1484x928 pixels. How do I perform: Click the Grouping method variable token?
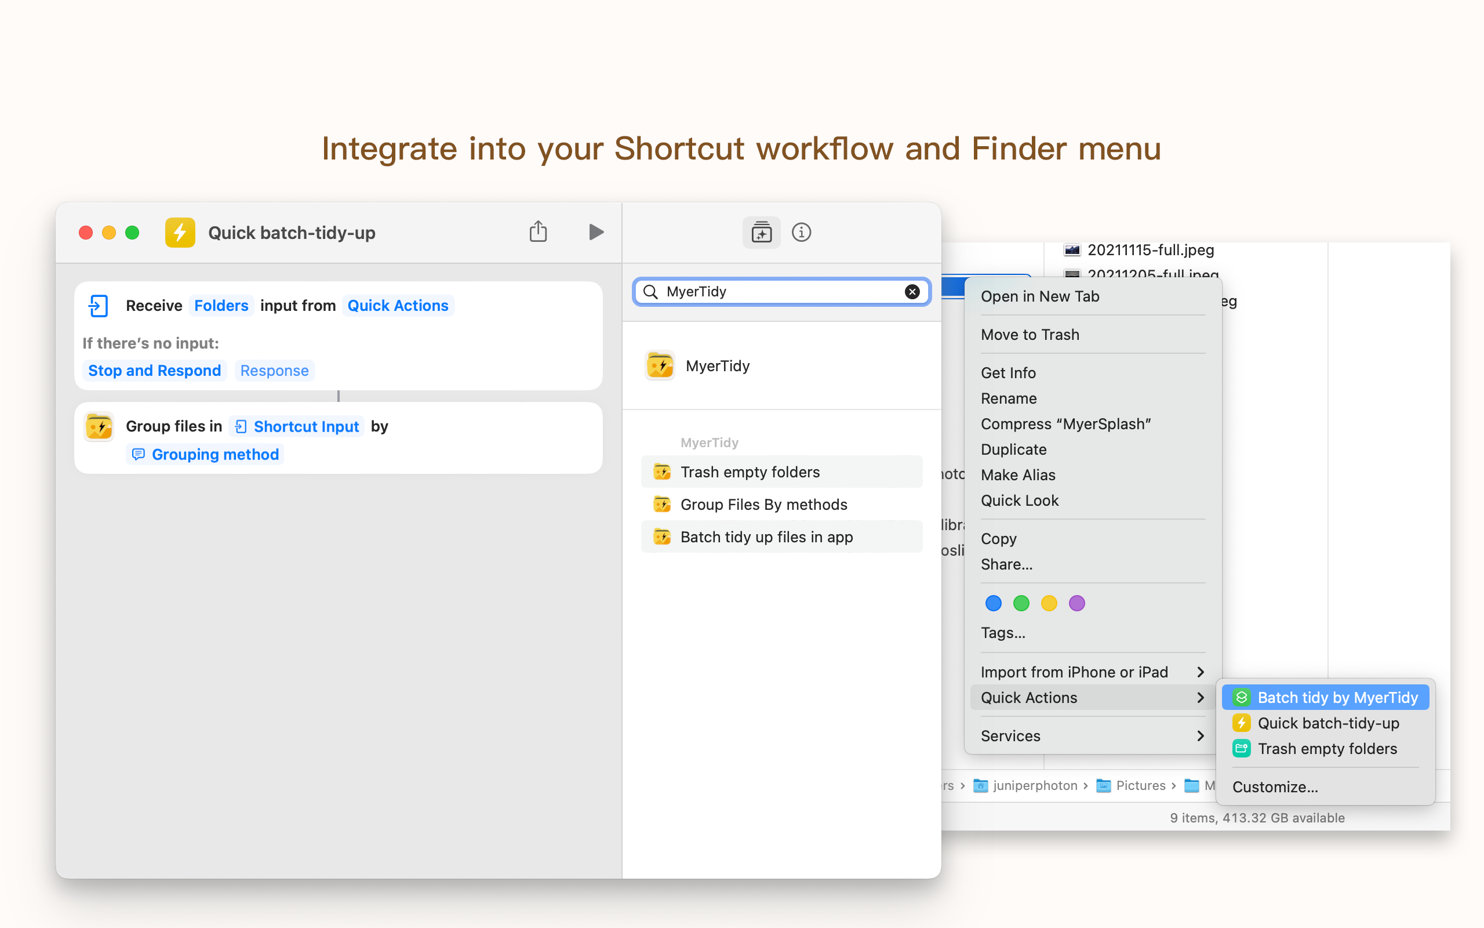214,454
